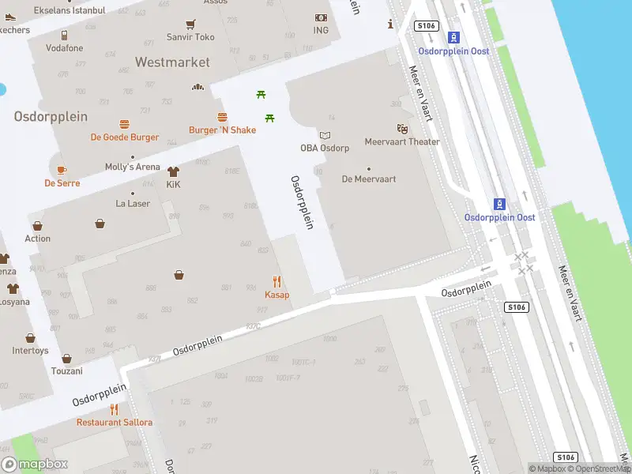Click the KiK clothing shirt icon

point(173,172)
